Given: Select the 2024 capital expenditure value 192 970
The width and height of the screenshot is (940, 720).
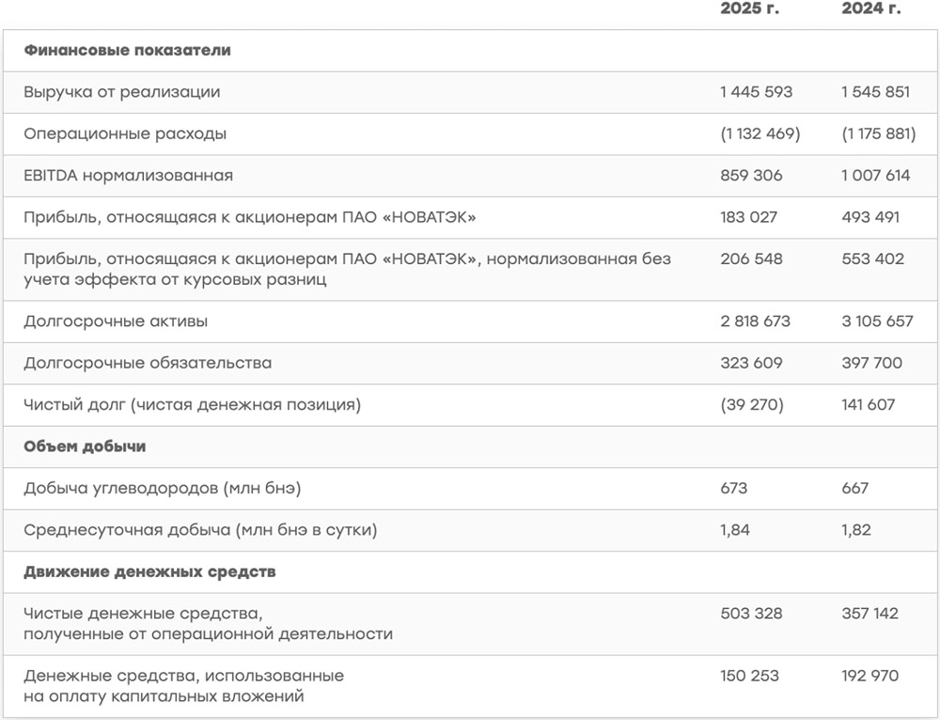Looking at the screenshot, I should 870,676.
